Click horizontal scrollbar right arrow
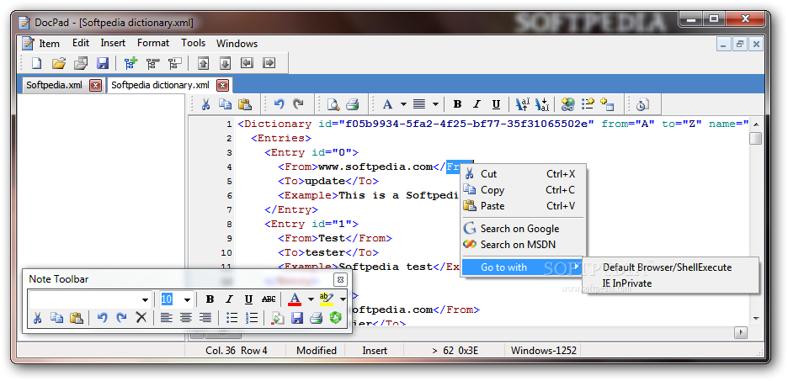Image resolution: width=788 pixels, height=381 pixels. [740, 332]
